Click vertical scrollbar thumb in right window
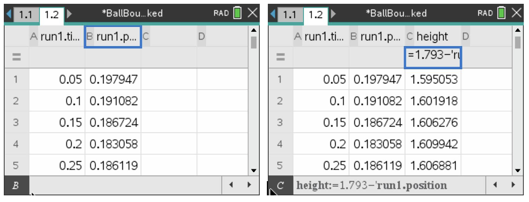This screenshot has width=529, height=202. (518, 42)
